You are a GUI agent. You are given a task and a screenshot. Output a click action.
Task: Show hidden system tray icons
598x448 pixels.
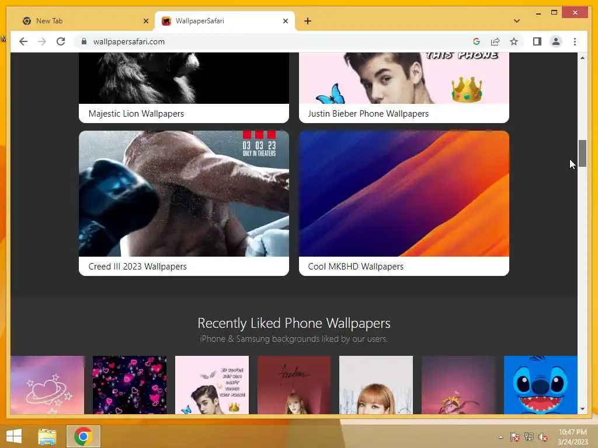click(500, 437)
